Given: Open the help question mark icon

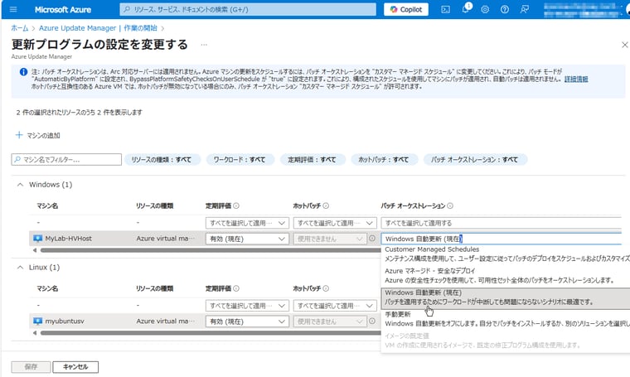Looking at the screenshot, I should click(x=505, y=9).
